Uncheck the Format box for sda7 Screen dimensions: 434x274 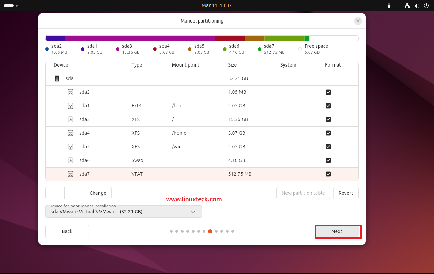pyautogui.click(x=328, y=174)
